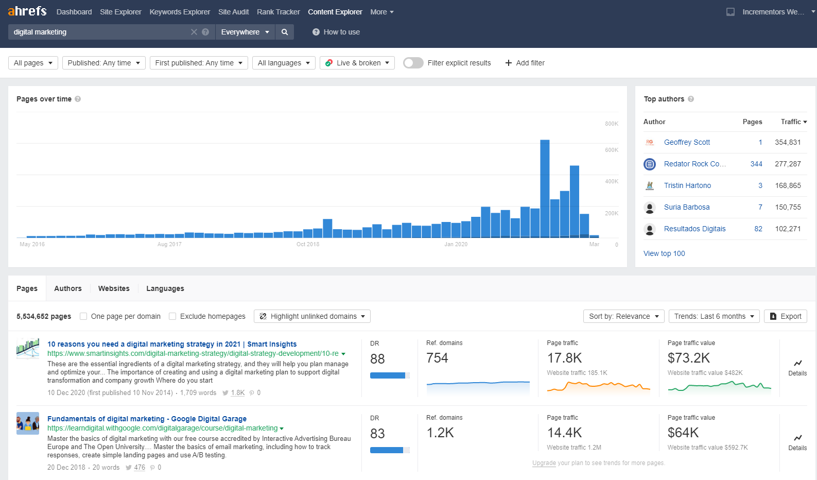Open All pages filter dropdown
The image size is (817, 480).
pyautogui.click(x=33, y=63)
